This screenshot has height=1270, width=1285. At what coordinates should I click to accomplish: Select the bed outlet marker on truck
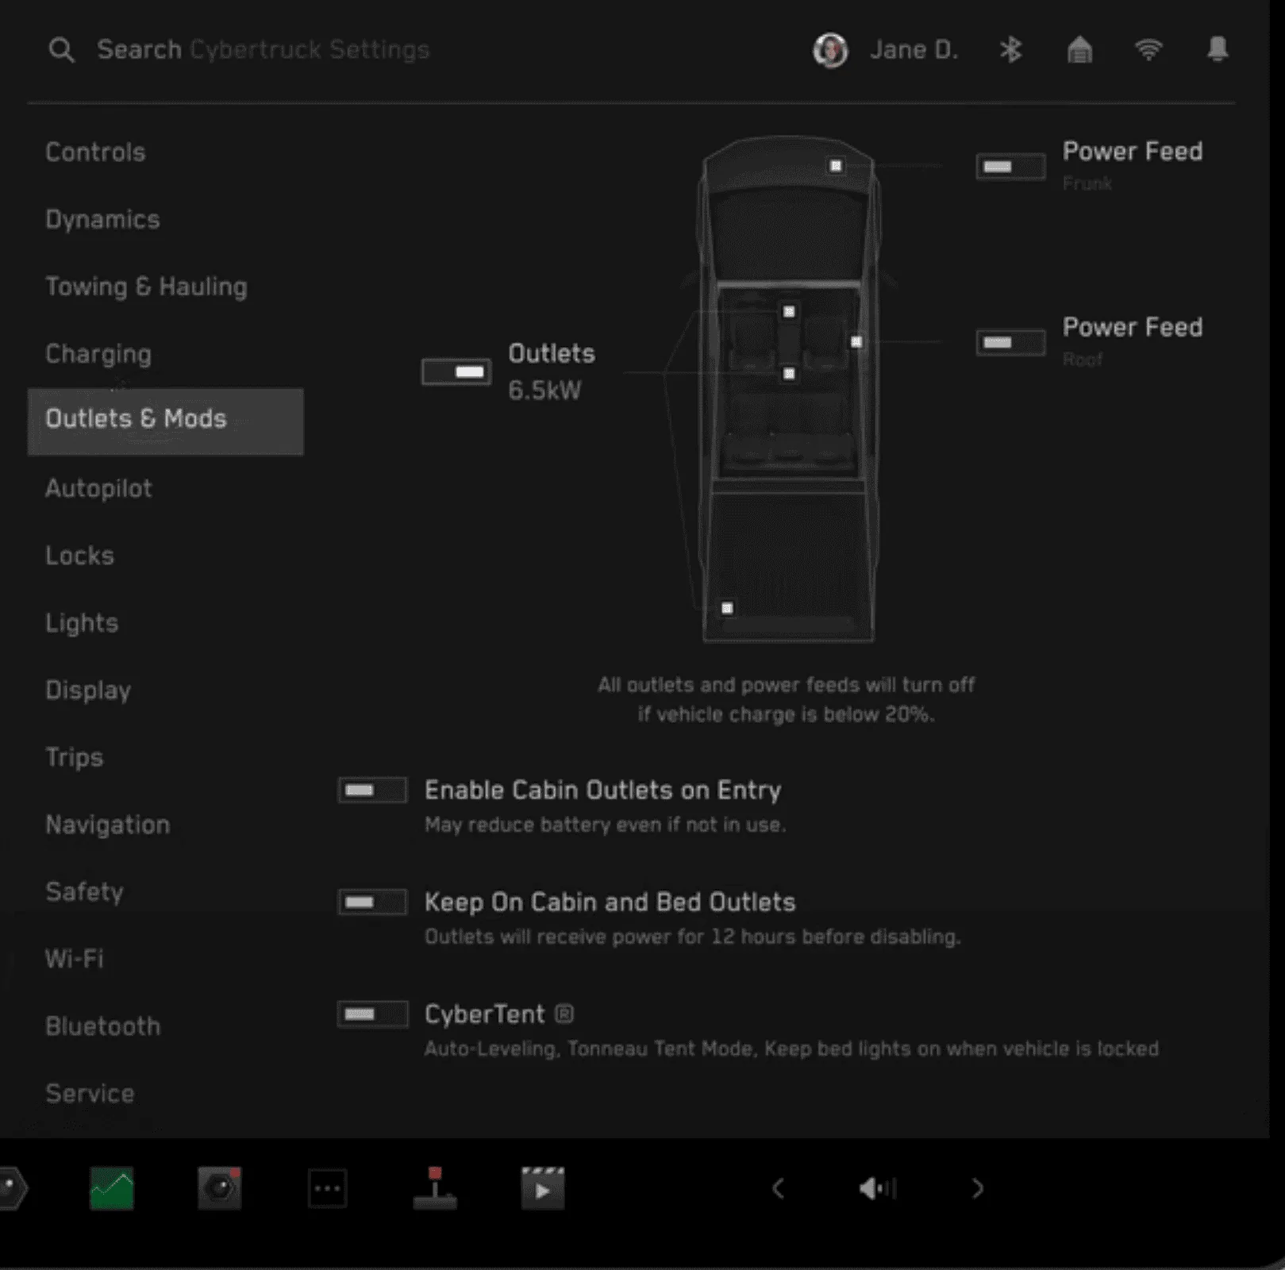(727, 609)
